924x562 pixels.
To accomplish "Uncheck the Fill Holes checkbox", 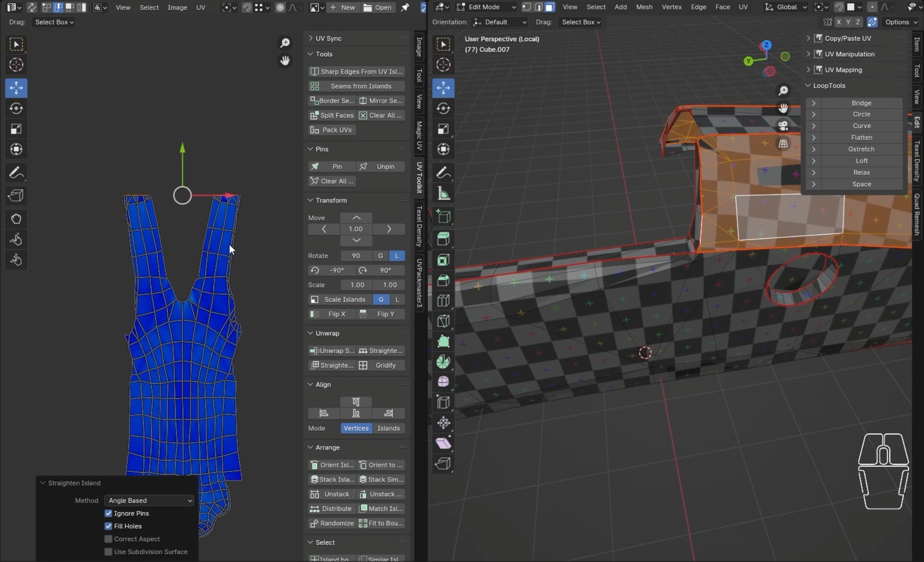I will pos(108,526).
